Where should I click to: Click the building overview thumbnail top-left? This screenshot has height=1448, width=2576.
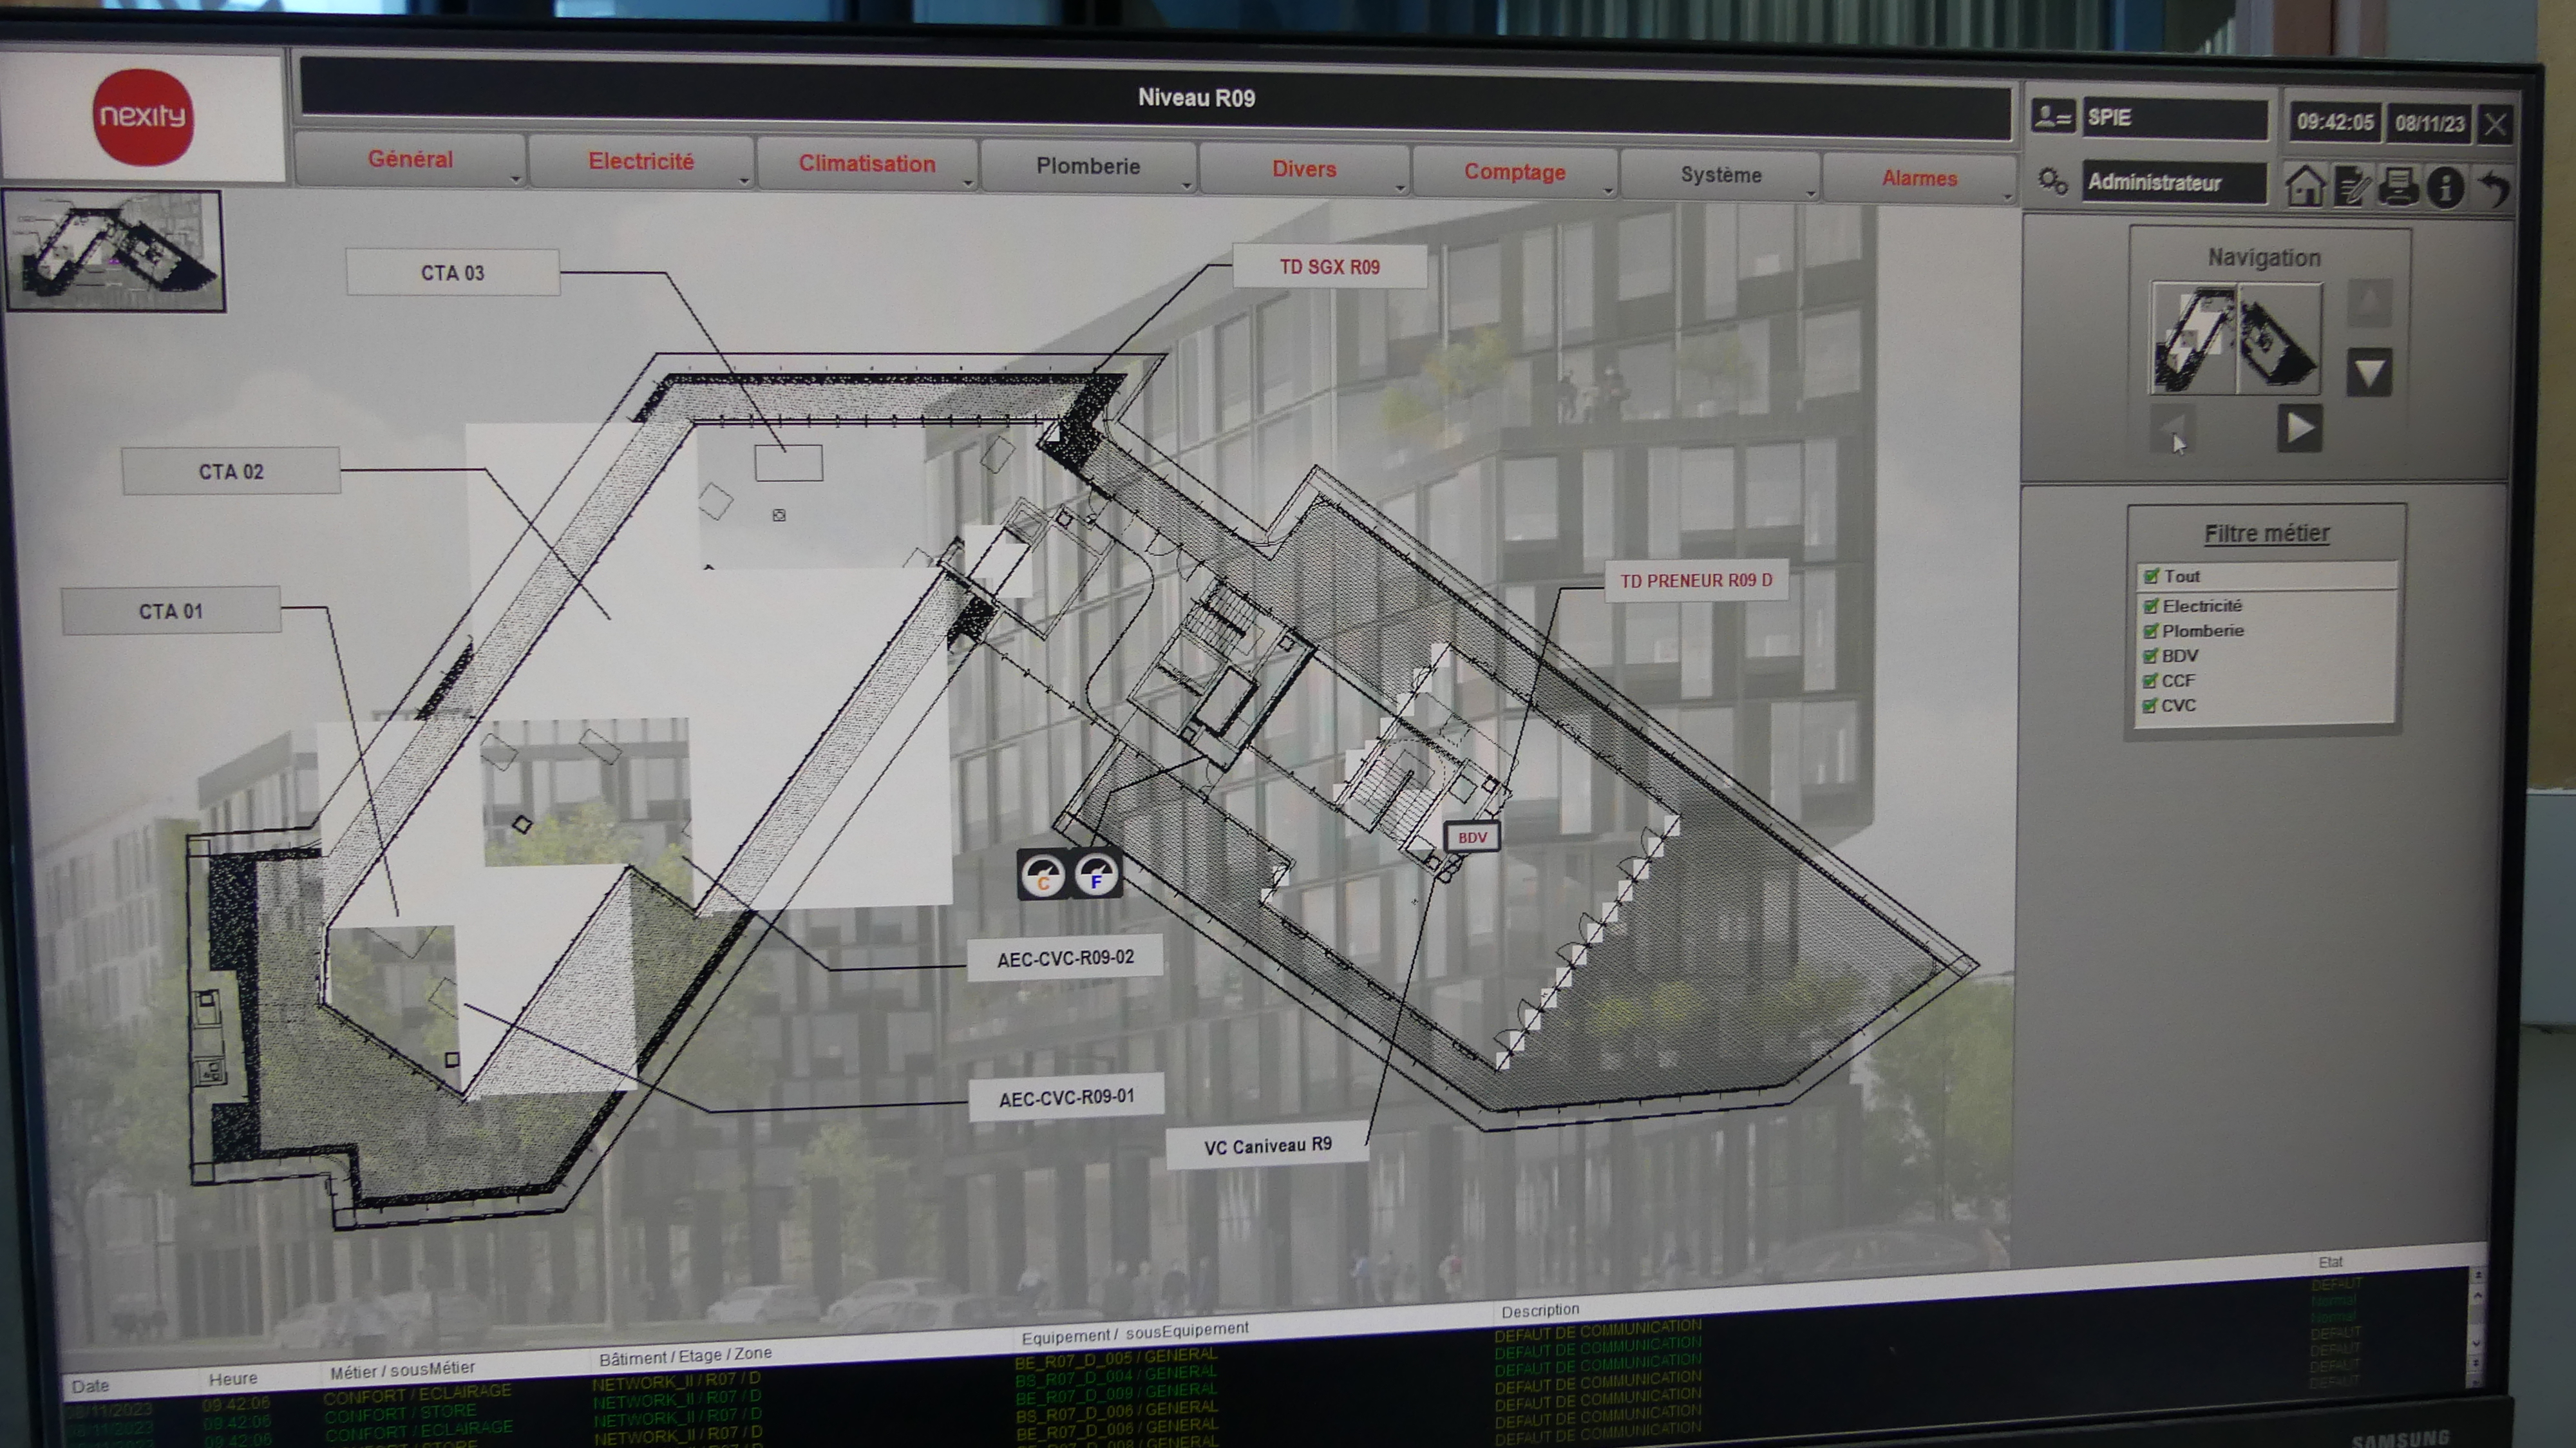coord(114,250)
